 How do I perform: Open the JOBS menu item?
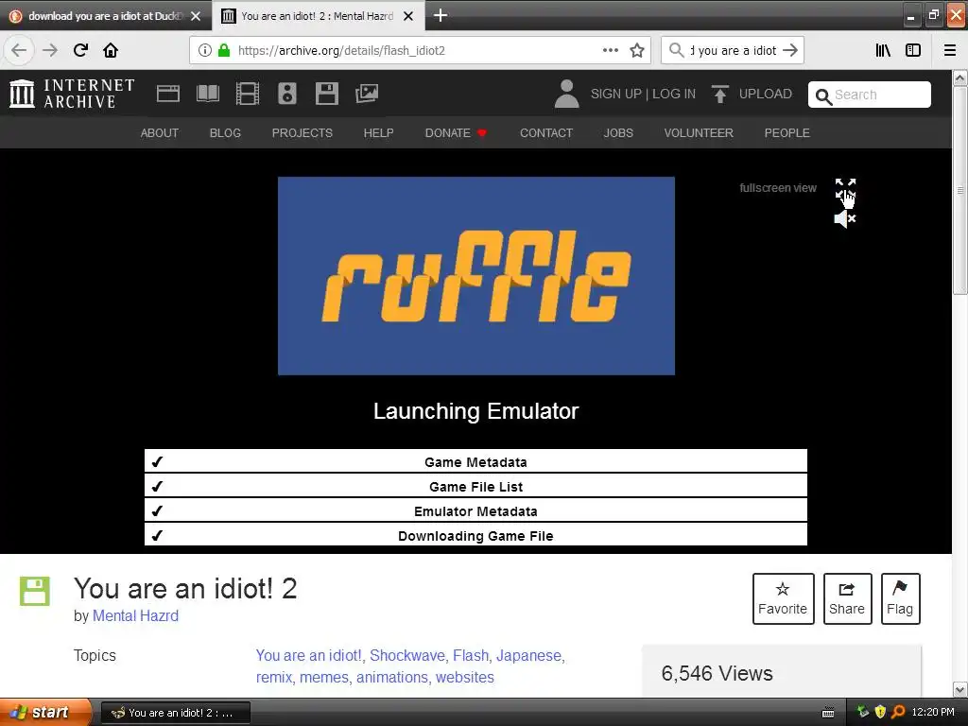618,132
